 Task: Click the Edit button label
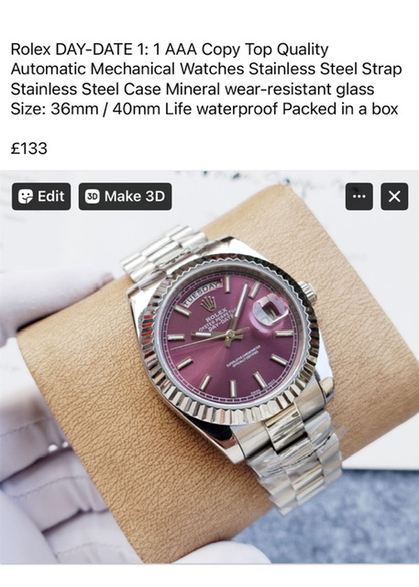[50, 196]
